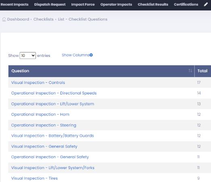The image size is (211, 182).
Task: Open Checklist Results menu
Action: 153,4
